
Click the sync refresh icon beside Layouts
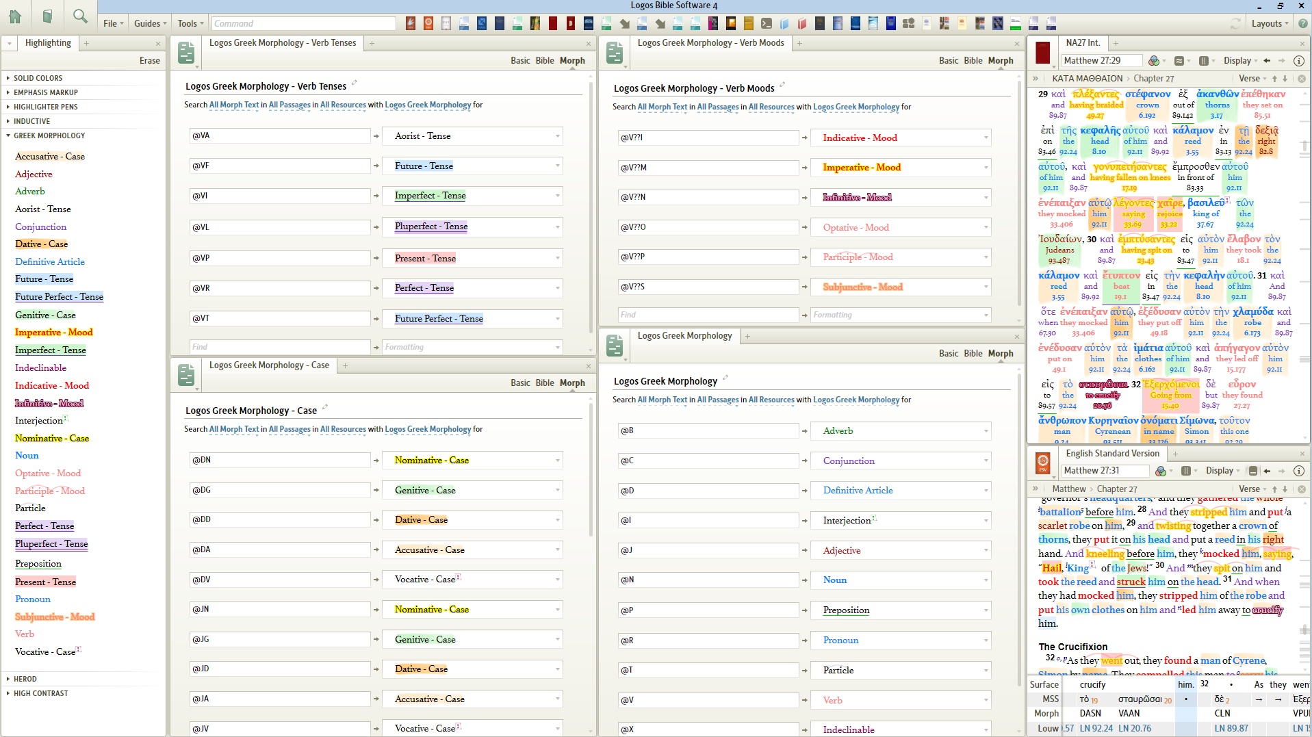click(x=1235, y=23)
